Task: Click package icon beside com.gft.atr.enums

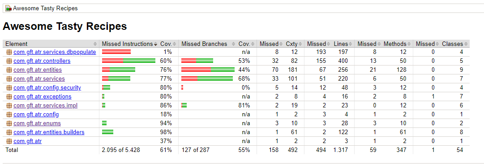Action: pos(9,123)
